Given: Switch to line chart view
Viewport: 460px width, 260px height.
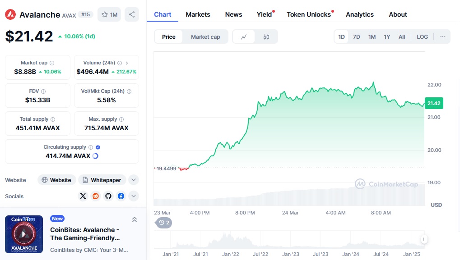Looking at the screenshot, I should 244,37.
